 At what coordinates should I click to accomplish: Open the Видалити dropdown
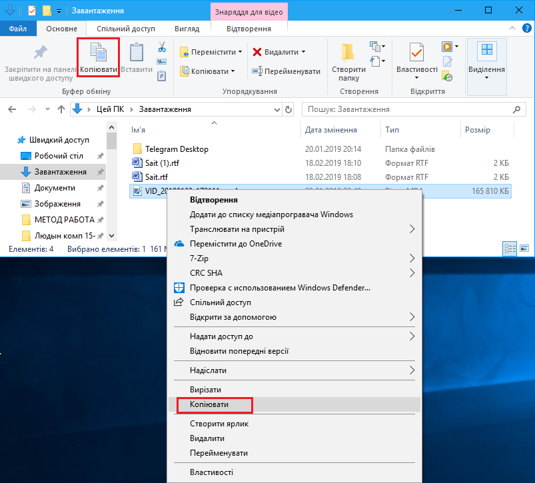[278, 52]
